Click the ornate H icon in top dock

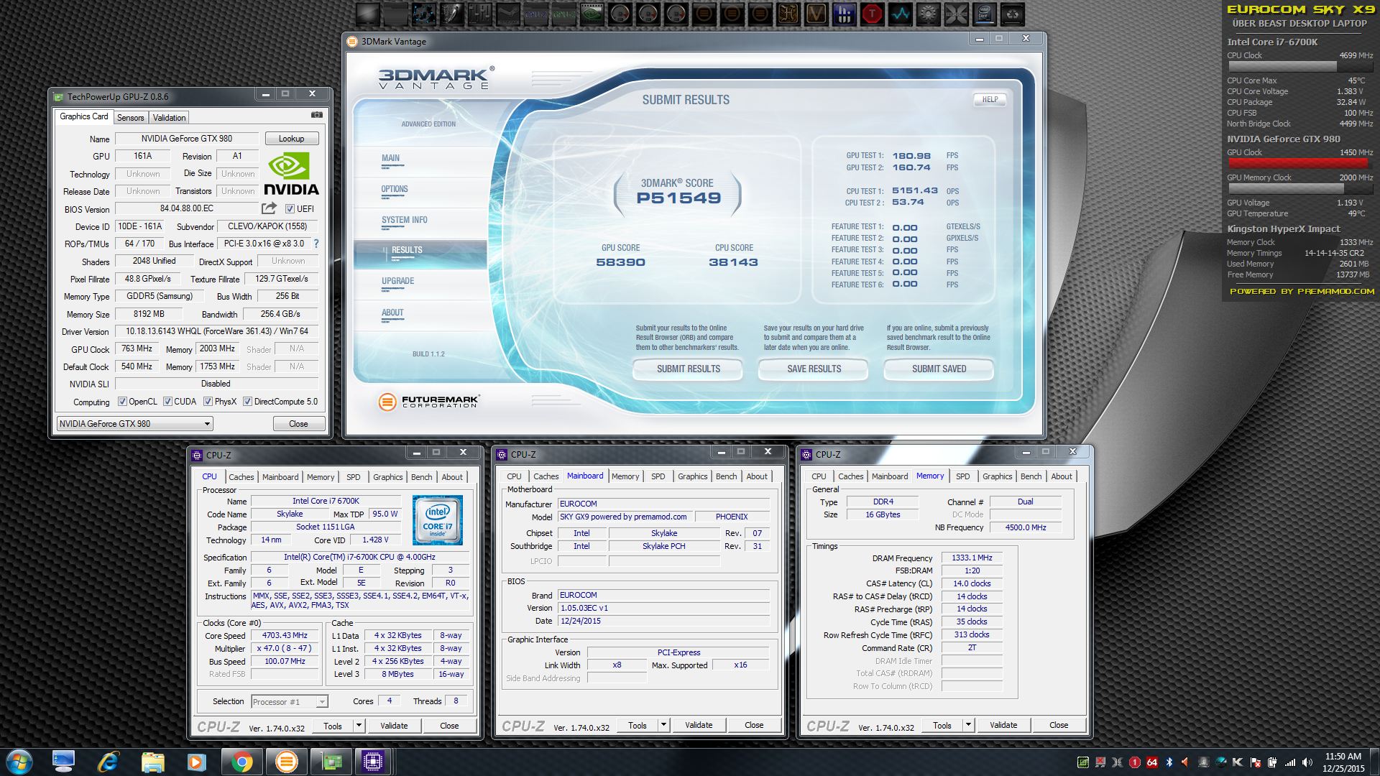(x=788, y=14)
